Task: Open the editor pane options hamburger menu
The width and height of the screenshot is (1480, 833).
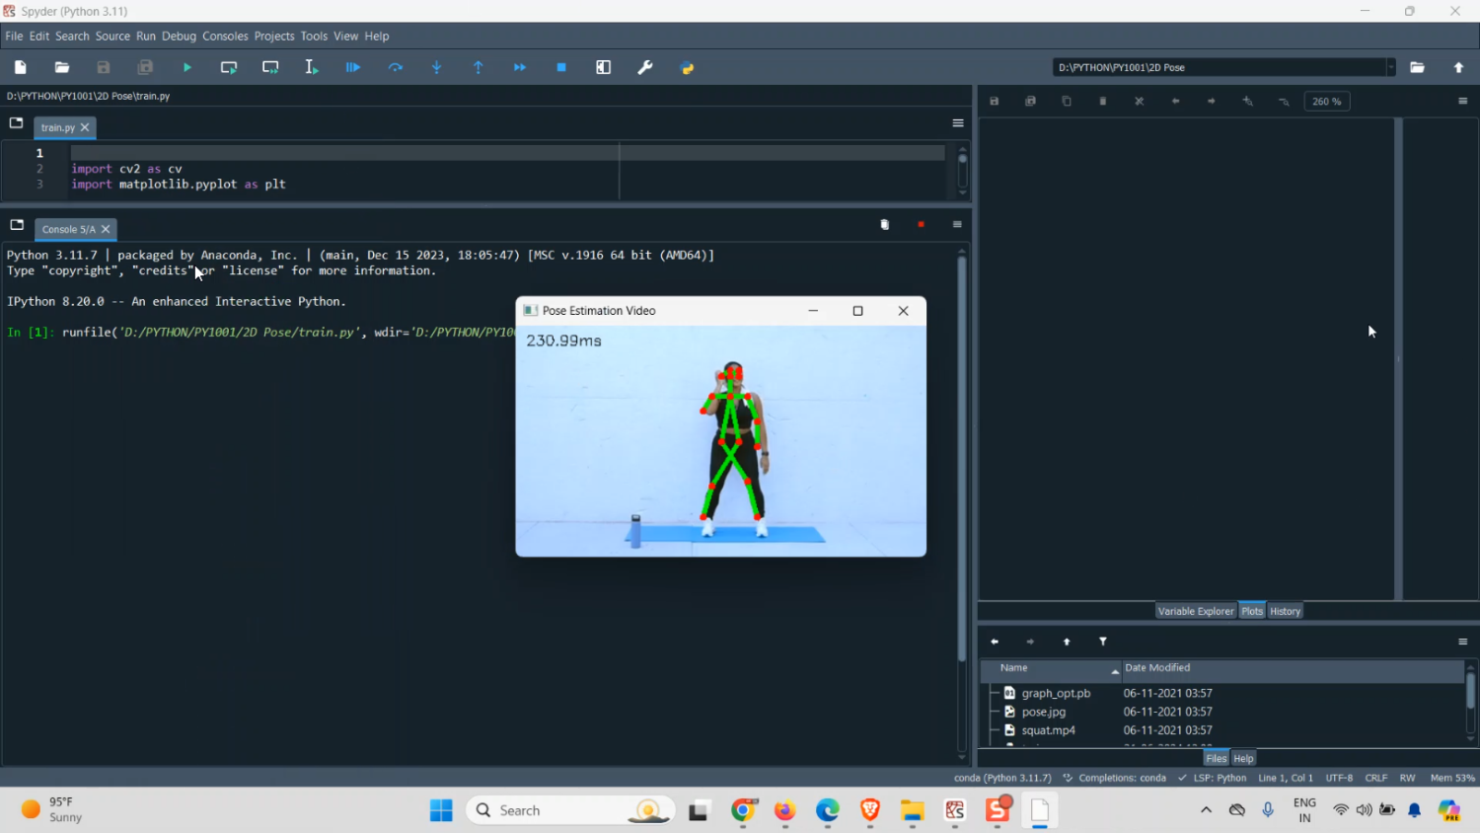Action: pyautogui.click(x=957, y=123)
